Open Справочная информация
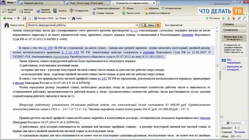The height and width of the screenshot is (140, 249). 106,9
